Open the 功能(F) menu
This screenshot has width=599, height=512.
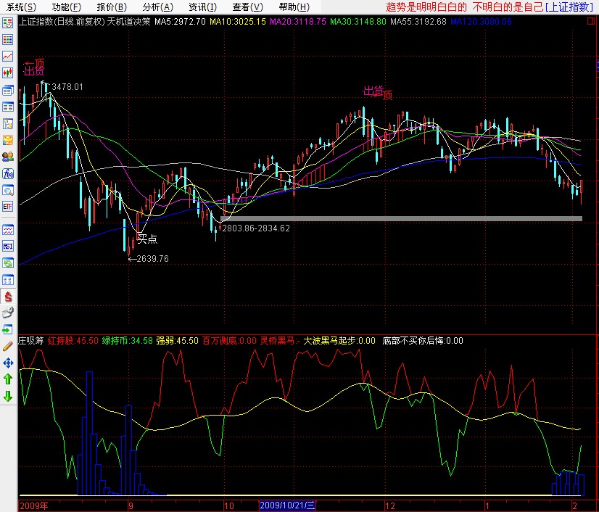tap(67, 7)
